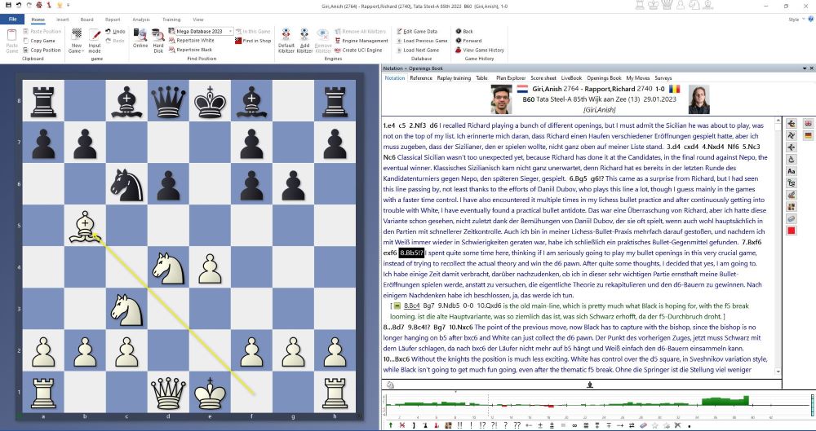The width and height of the screenshot is (816, 431).
Task: Click Copy Game button
Action: point(38,41)
